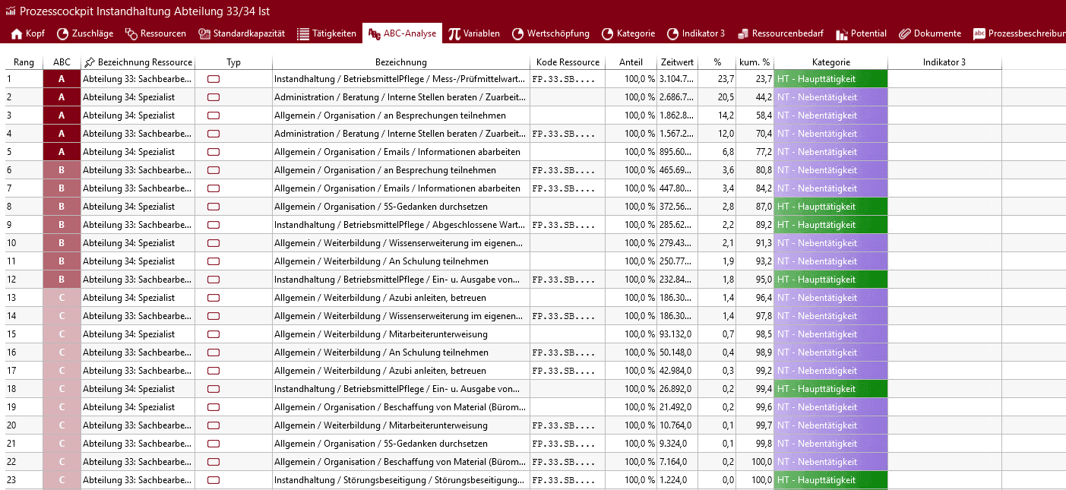Sort by the Zeitwert column header
1066x490 pixels.
coord(676,62)
